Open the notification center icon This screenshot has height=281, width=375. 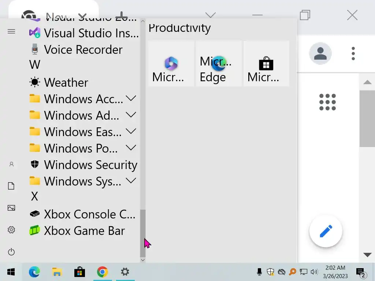pos(361,272)
